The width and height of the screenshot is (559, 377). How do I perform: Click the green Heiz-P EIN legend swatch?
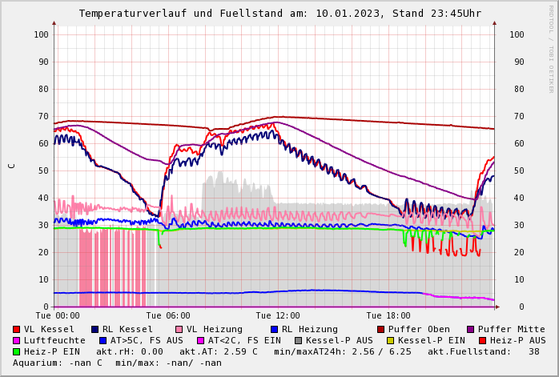[17, 352]
